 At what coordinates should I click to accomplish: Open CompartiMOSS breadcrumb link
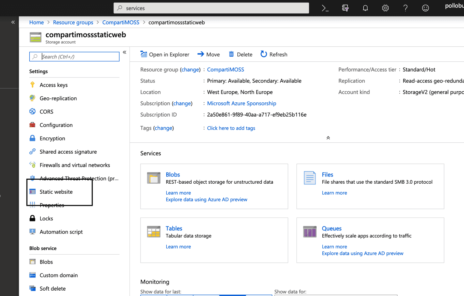pyautogui.click(x=121, y=22)
